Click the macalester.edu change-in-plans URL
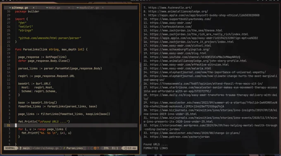The width and height of the screenshot is (281, 156). (x=195, y=133)
